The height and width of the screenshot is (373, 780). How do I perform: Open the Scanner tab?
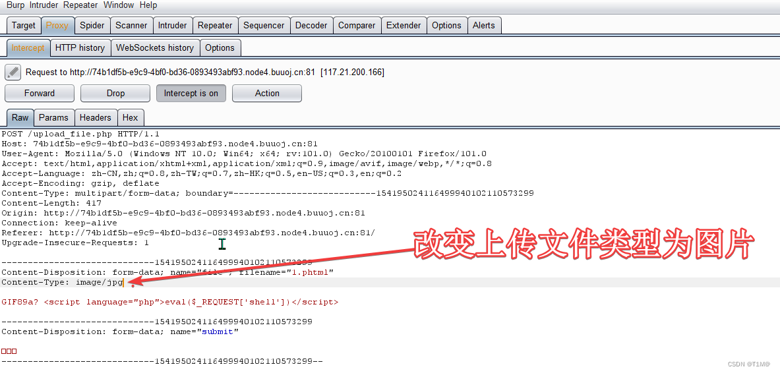(131, 25)
